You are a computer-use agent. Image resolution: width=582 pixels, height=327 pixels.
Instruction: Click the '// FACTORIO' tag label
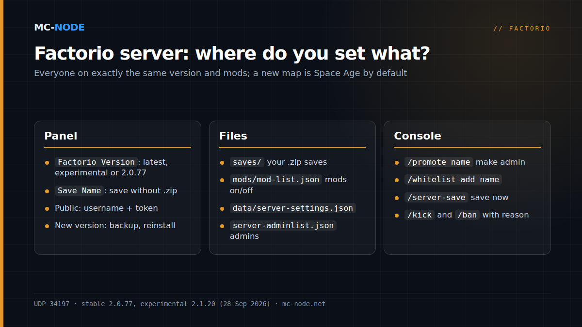click(x=522, y=29)
